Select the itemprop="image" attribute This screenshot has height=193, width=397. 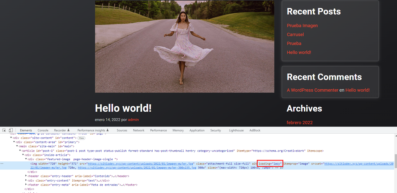[296, 163]
